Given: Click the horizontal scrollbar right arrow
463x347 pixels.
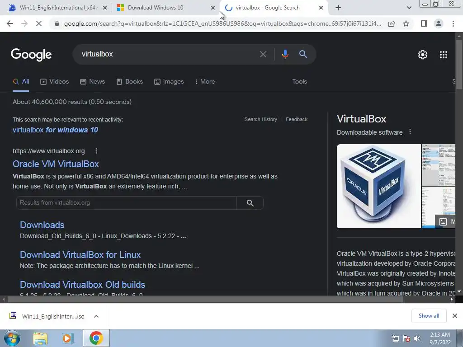Looking at the screenshot, I should pos(452,300).
